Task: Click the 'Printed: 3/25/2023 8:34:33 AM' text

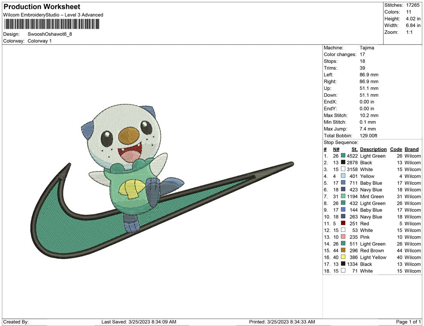Action: coord(282,322)
